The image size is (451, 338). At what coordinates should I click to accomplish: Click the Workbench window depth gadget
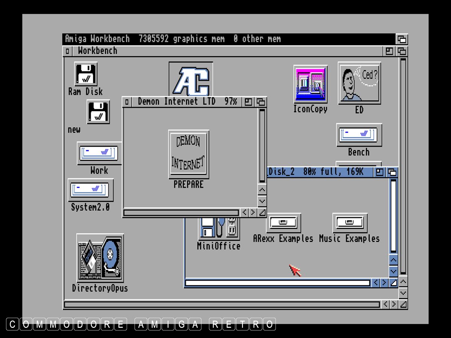[402, 51]
